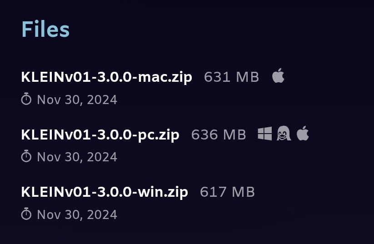Click the Apple icon on the pc.zip row
The image size is (374, 244).
click(x=303, y=133)
